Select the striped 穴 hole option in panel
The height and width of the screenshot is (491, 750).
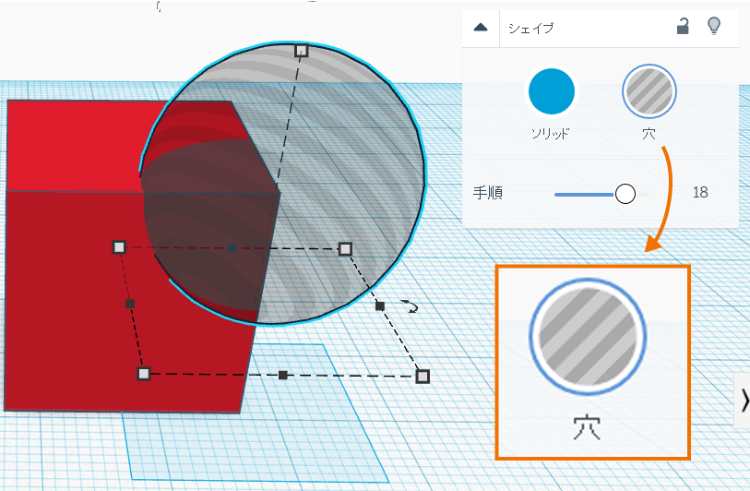tap(649, 91)
